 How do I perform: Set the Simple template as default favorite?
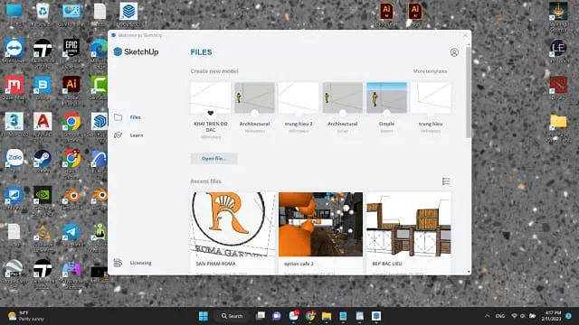[x=386, y=113]
